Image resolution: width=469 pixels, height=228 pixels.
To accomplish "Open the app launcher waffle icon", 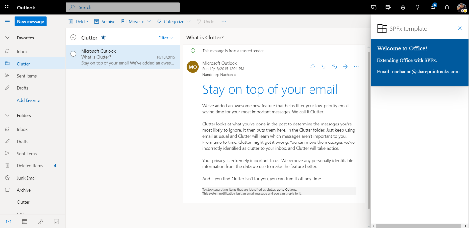I will click(x=7, y=7).
